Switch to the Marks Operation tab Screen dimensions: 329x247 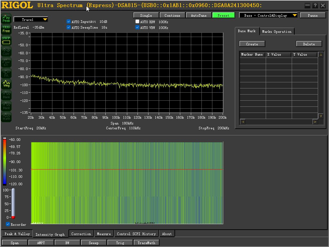coord(277,32)
